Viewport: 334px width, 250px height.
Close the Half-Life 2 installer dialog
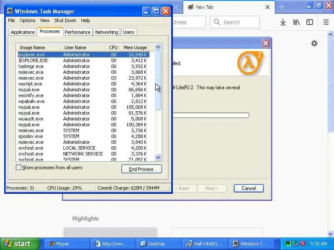pyautogui.click(x=266, y=43)
